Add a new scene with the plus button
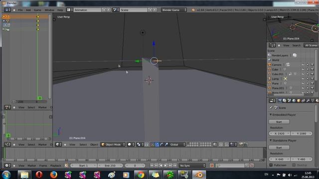Image resolution: width=319 pixels, height=179 pixels. tap(151, 10)
